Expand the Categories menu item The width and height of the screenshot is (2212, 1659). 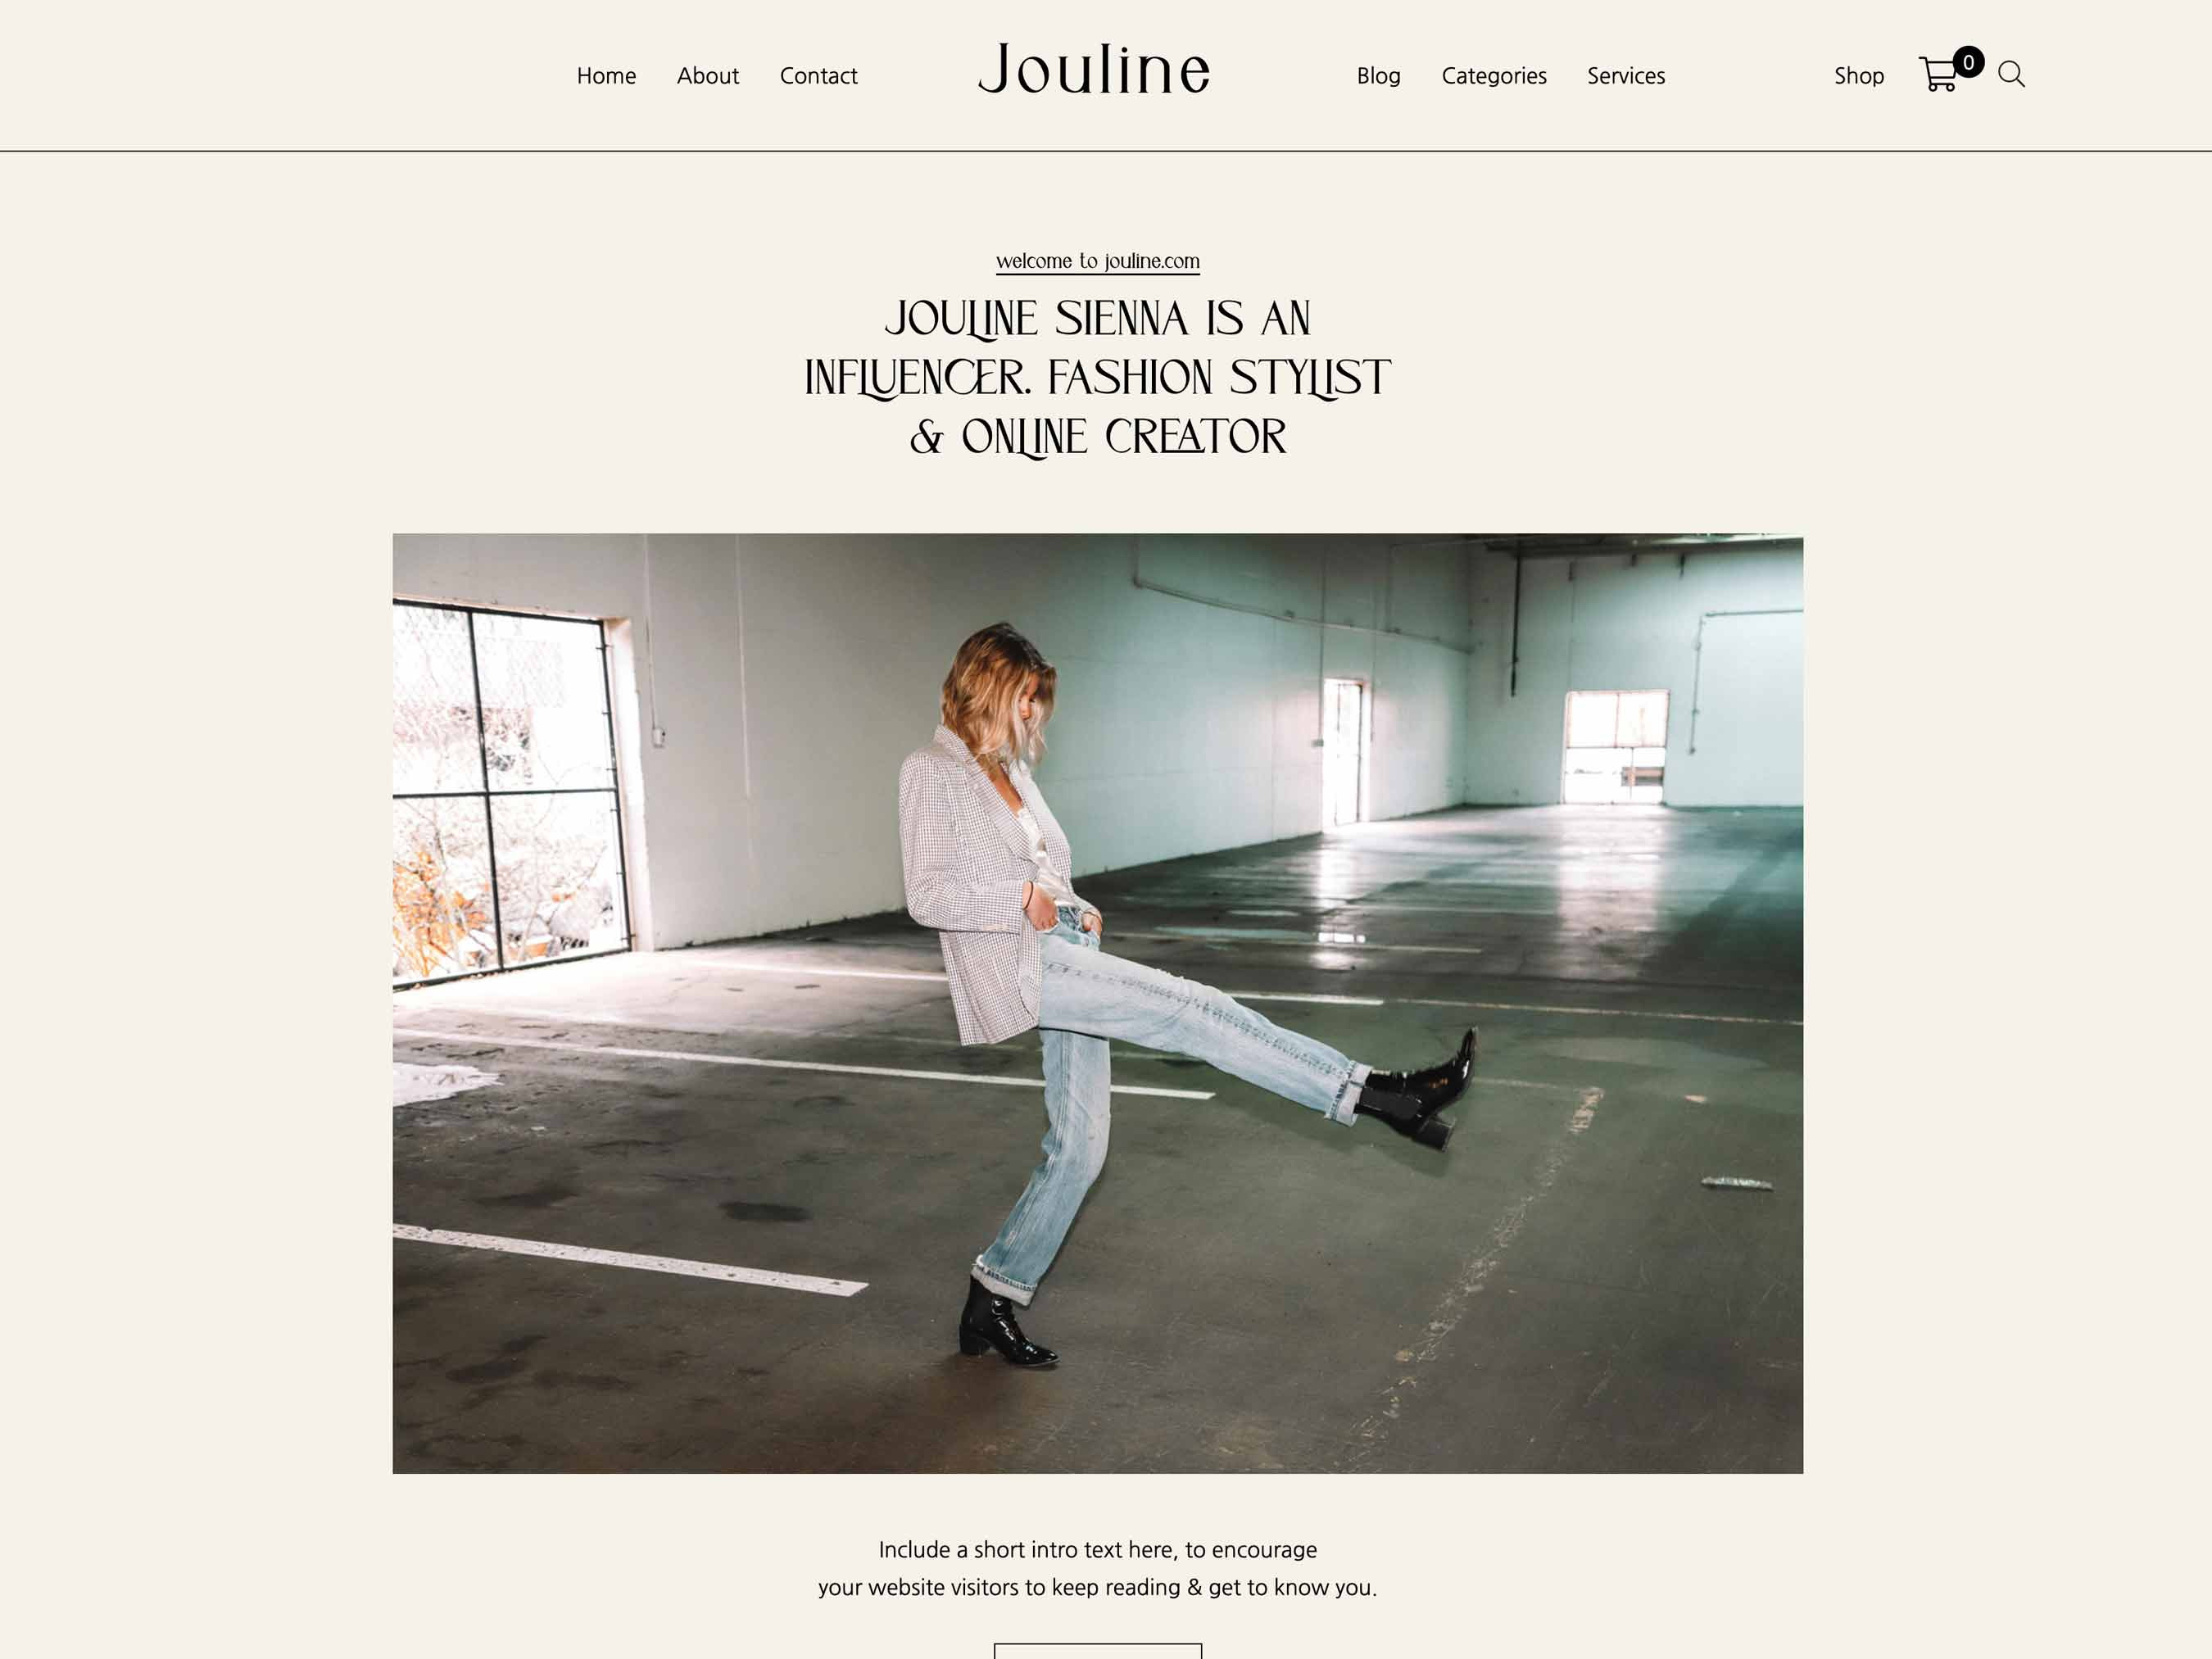pyautogui.click(x=1494, y=76)
